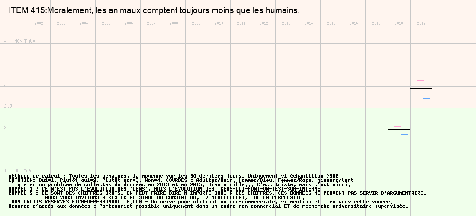
Task: Select the 2004 year label
Action: tap(84, 23)
